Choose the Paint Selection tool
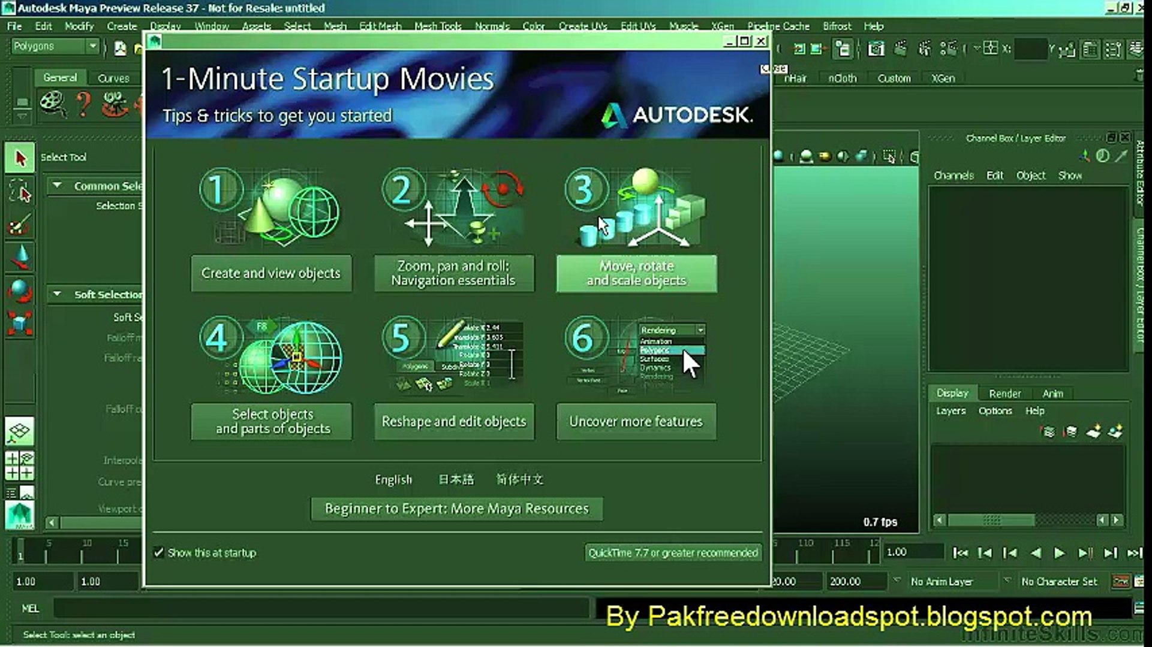1152x647 pixels. tap(19, 226)
